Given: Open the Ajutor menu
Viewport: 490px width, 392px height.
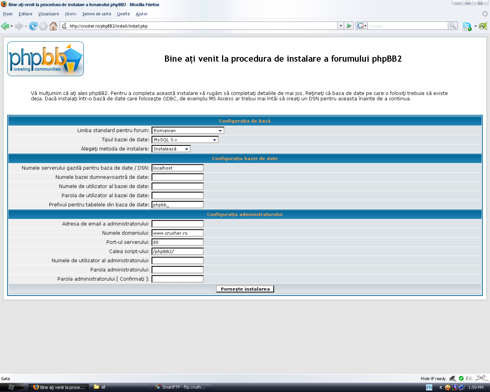Looking at the screenshot, I should click(142, 14).
